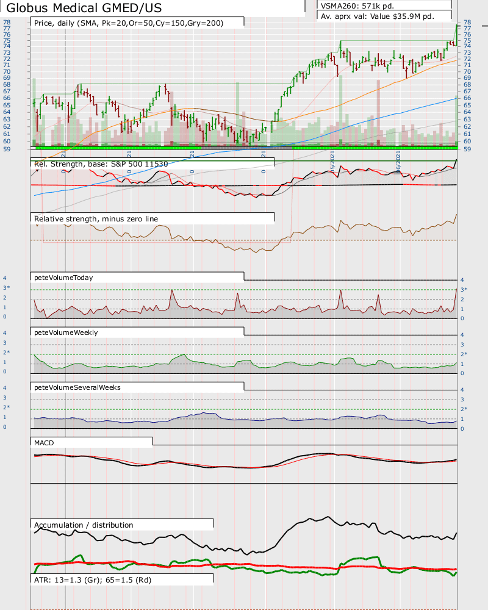Click 70 on the left price axis

point(7,71)
